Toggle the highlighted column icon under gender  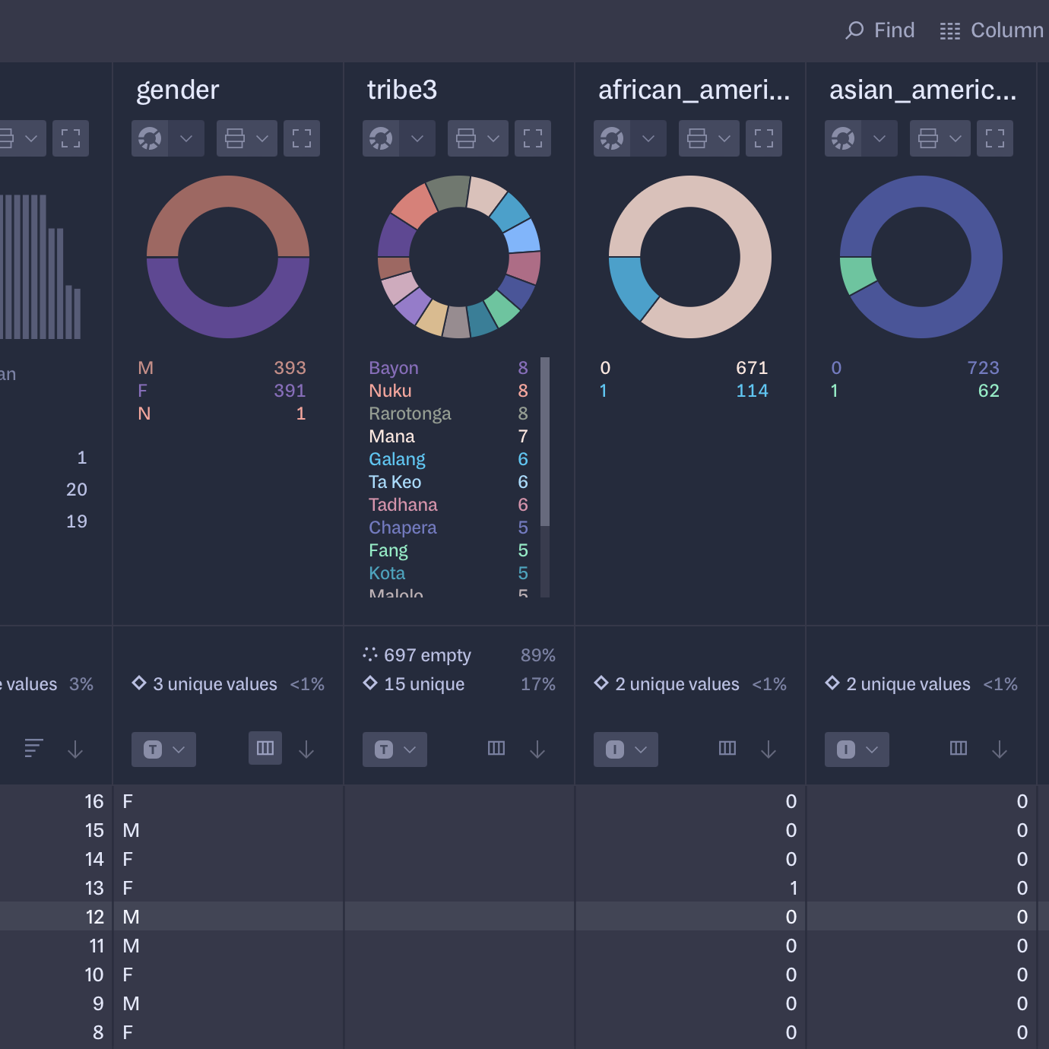click(x=265, y=748)
